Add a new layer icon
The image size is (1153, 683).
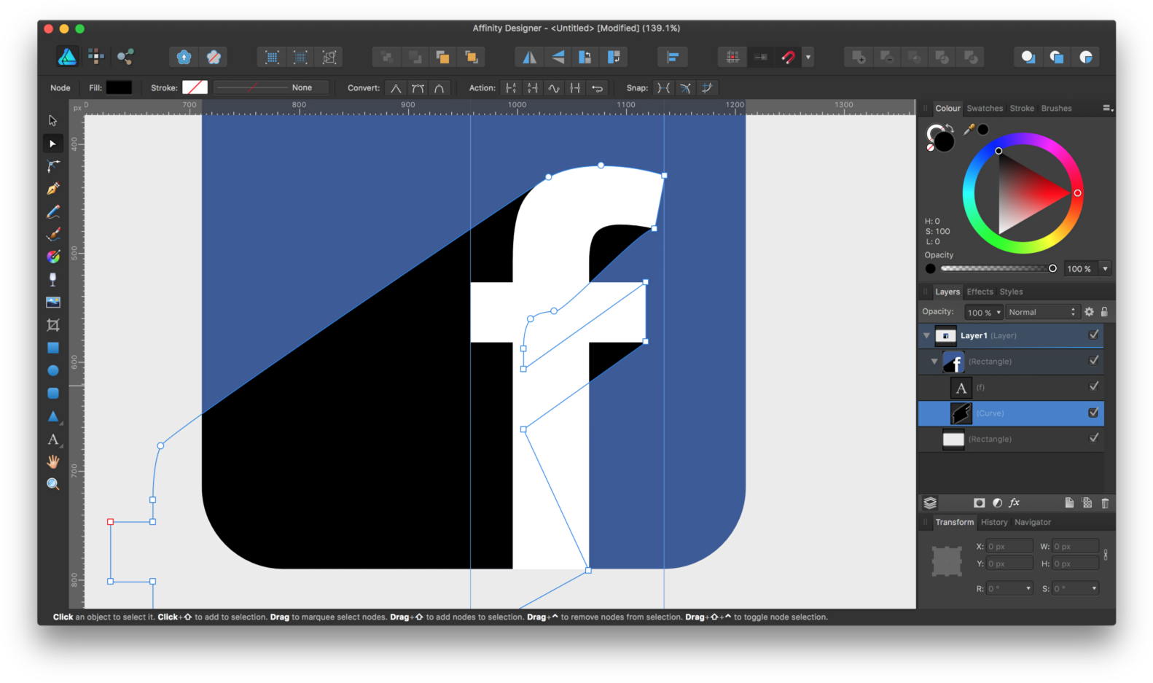point(1069,503)
